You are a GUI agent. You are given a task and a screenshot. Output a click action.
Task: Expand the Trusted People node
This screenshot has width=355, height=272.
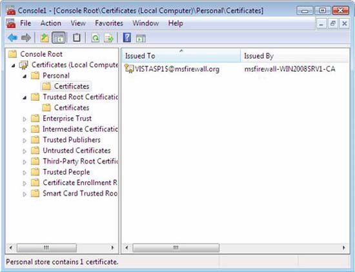(x=25, y=173)
